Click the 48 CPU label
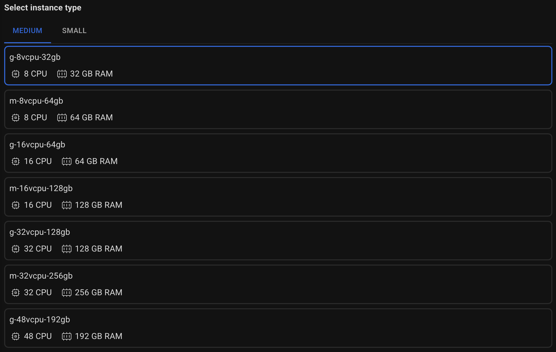This screenshot has width=556, height=352. coord(38,336)
